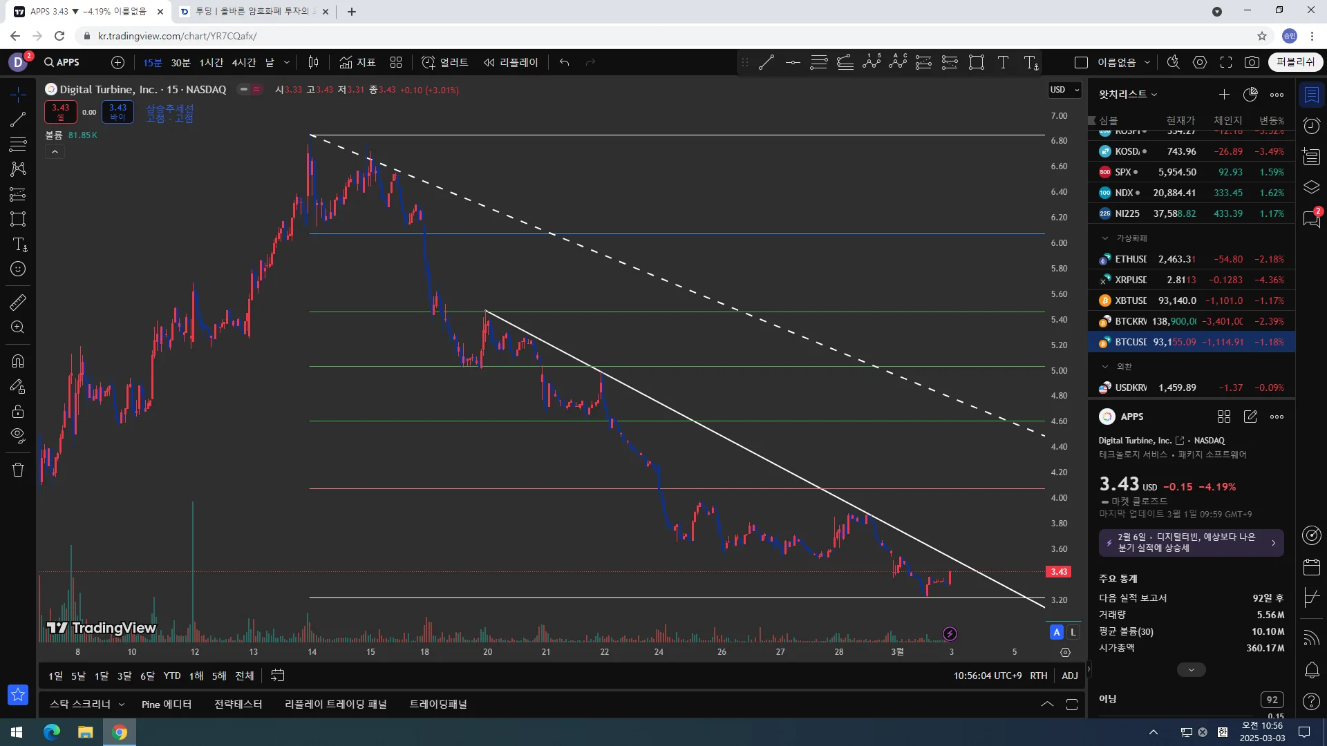Click the 퍼블리쉬 publish button
1327x746 pixels.
1295,62
